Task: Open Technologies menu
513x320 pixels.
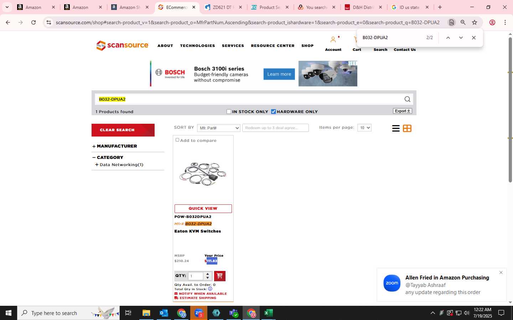Action: [197, 46]
